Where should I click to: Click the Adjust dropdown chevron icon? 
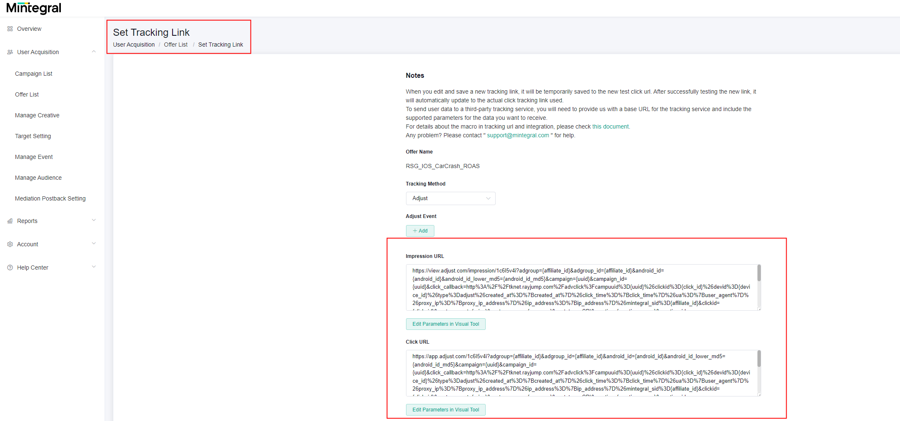click(x=488, y=198)
